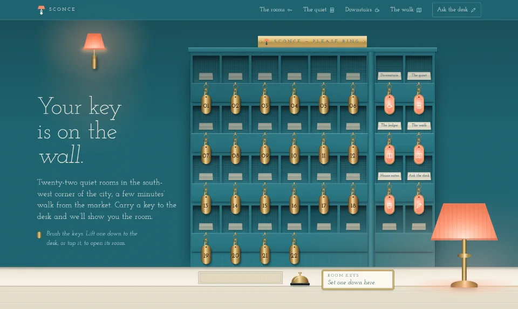Tap brass room key 11
This screenshot has height=309, width=518.
323,155
